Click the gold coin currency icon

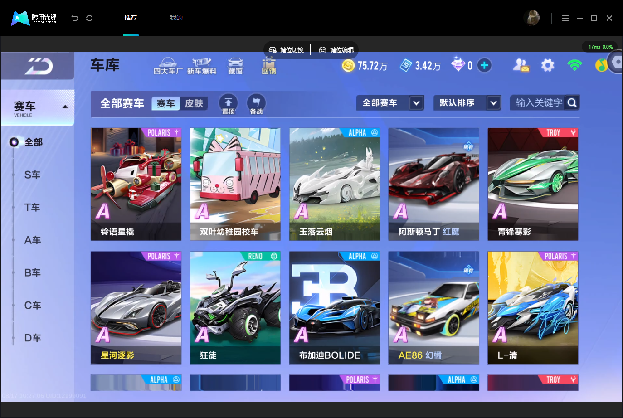tap(348, 66)
